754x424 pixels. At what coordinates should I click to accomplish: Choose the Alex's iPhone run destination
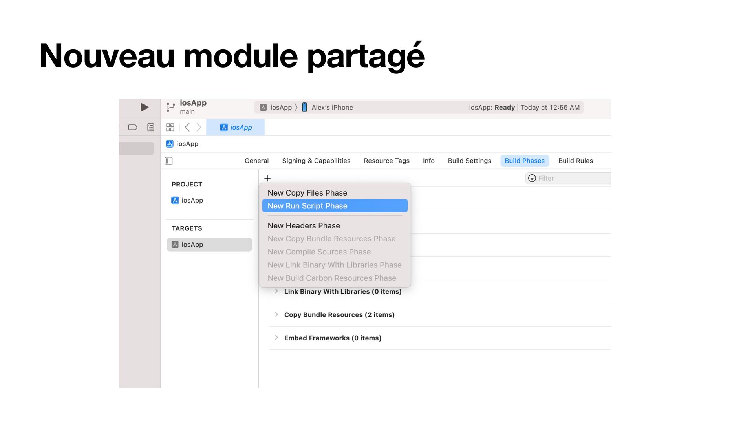[x=328, y=107]
